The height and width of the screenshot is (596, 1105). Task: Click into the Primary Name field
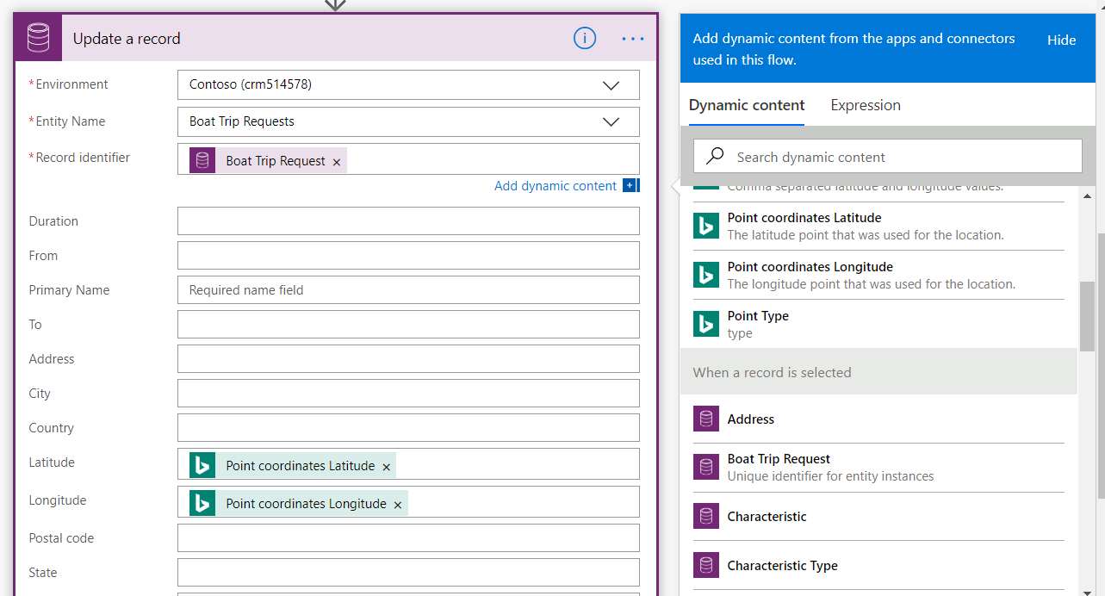pyautogui.click(x=408, y=290)
